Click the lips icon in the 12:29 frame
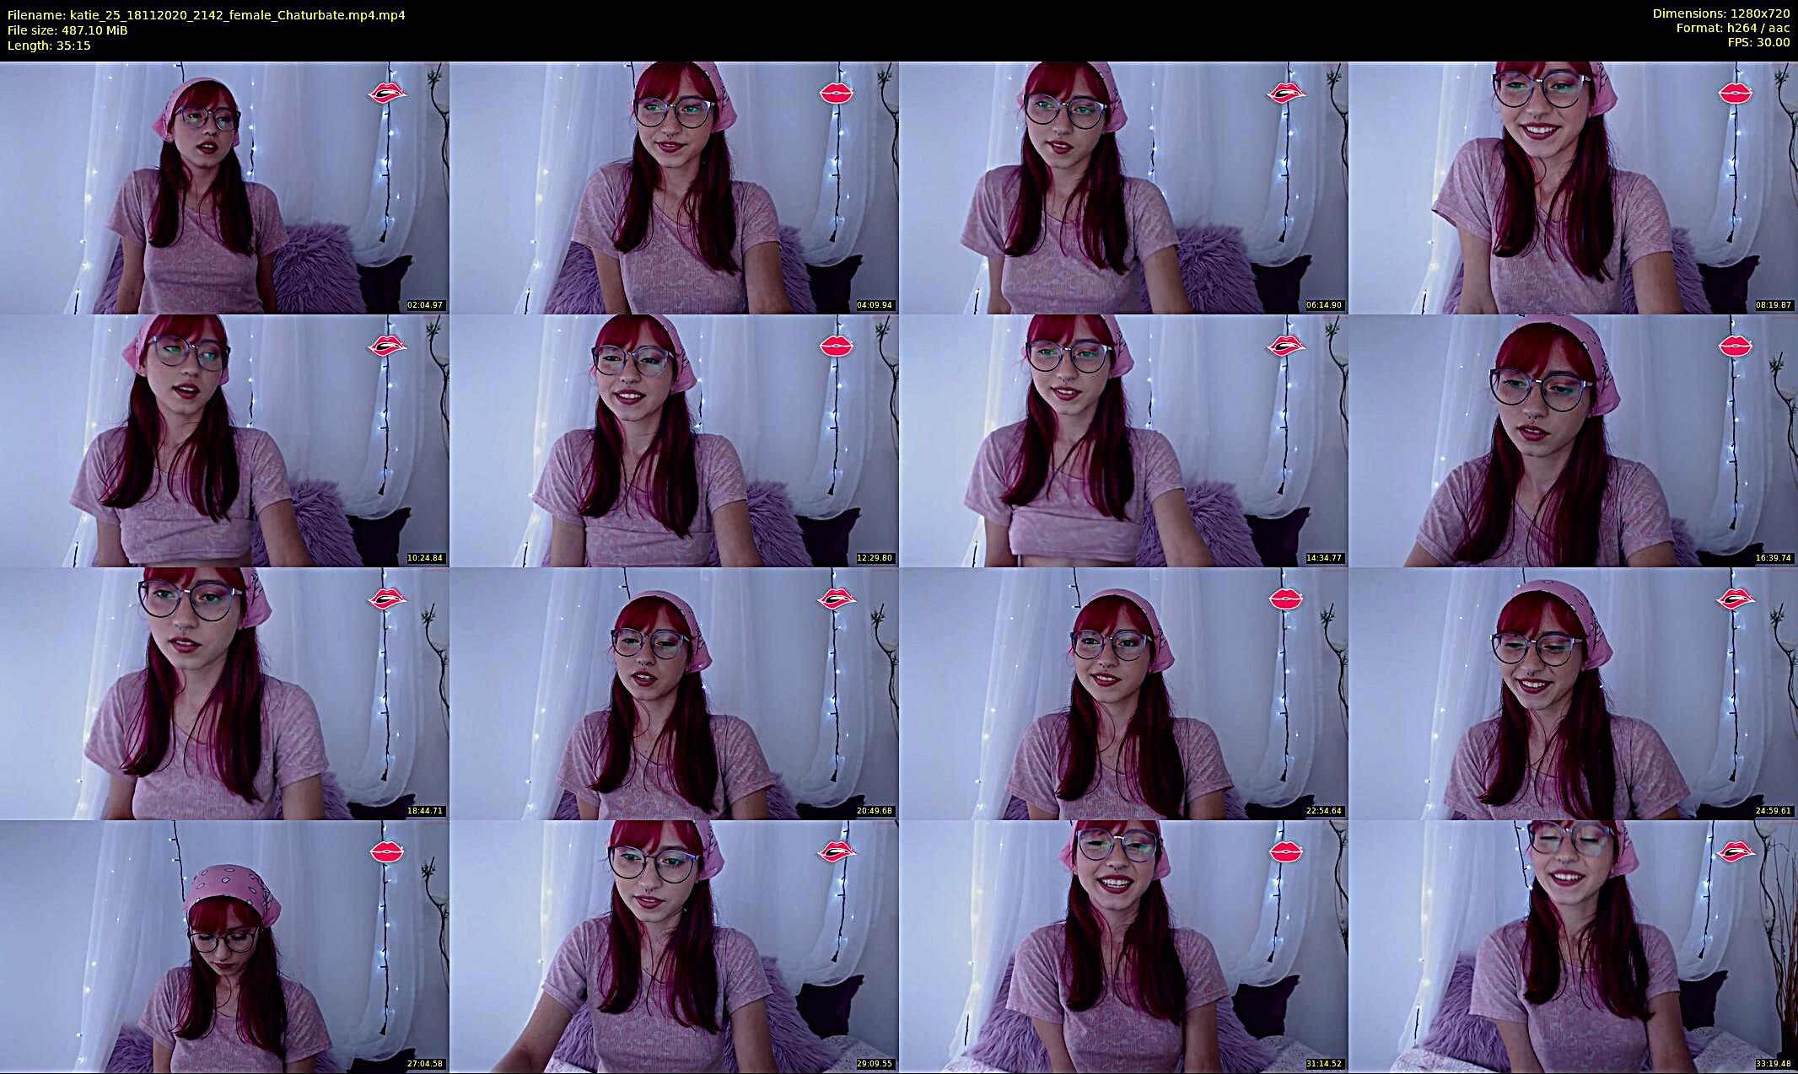Screen dimensions: 1798x1074 click(x=837, y=346)
